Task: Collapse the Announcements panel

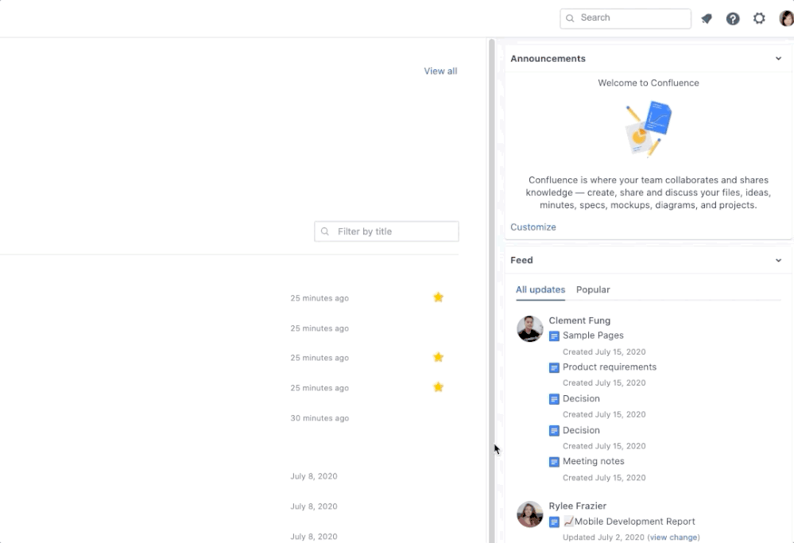Action: (x=778, y=58)
